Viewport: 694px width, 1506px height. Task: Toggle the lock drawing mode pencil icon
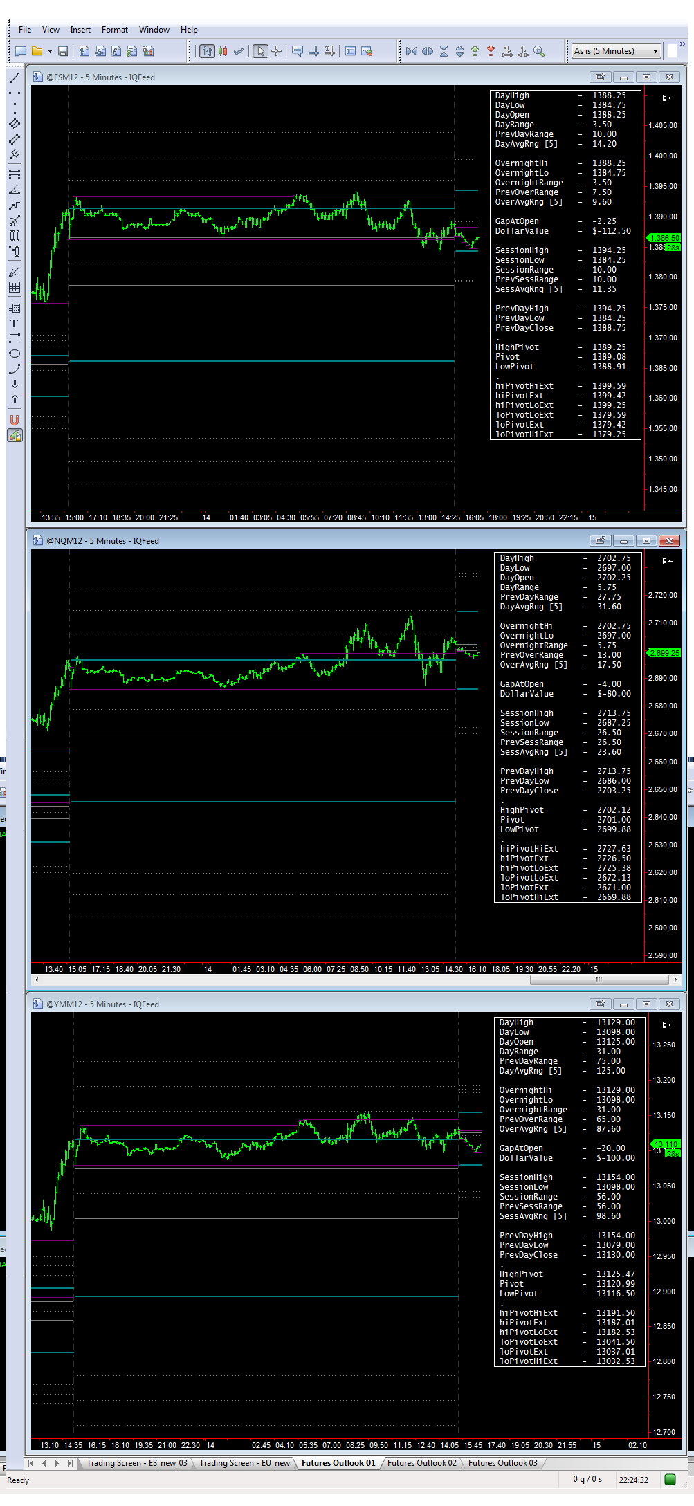click(14, 435)
